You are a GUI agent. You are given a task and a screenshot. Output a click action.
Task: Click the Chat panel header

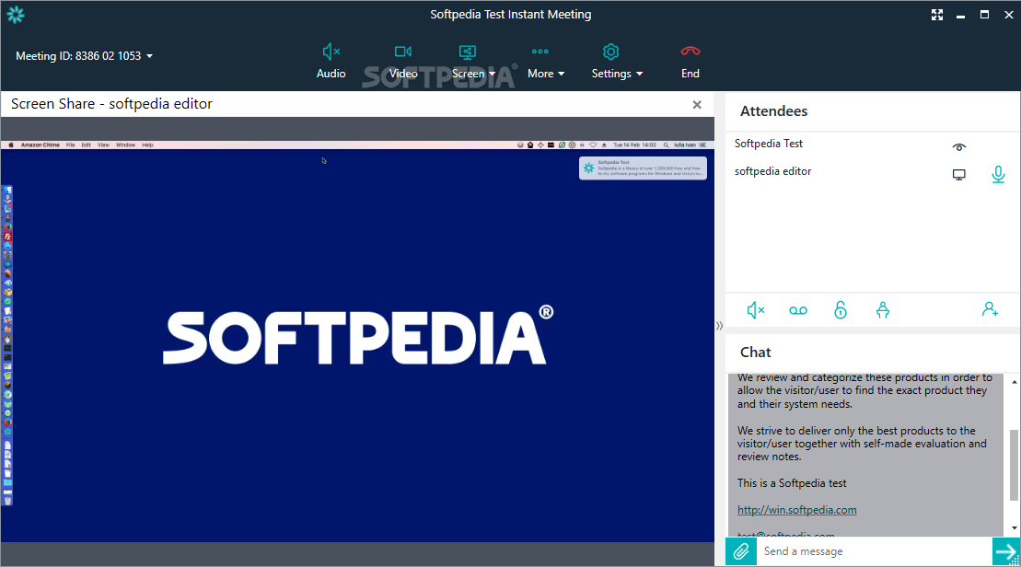pyautogui.click(x=755, y=353)
